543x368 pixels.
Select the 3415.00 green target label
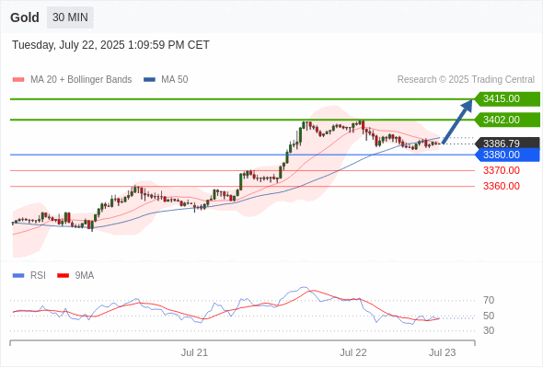point(507,99)
